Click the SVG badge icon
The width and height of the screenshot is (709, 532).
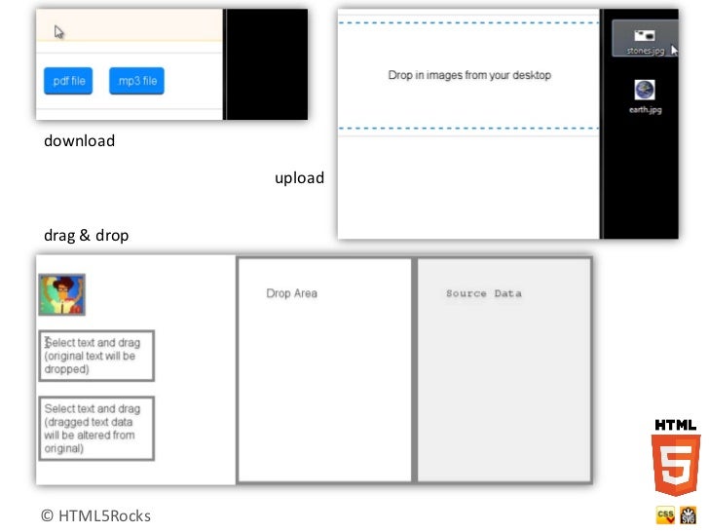pos(689,515)
